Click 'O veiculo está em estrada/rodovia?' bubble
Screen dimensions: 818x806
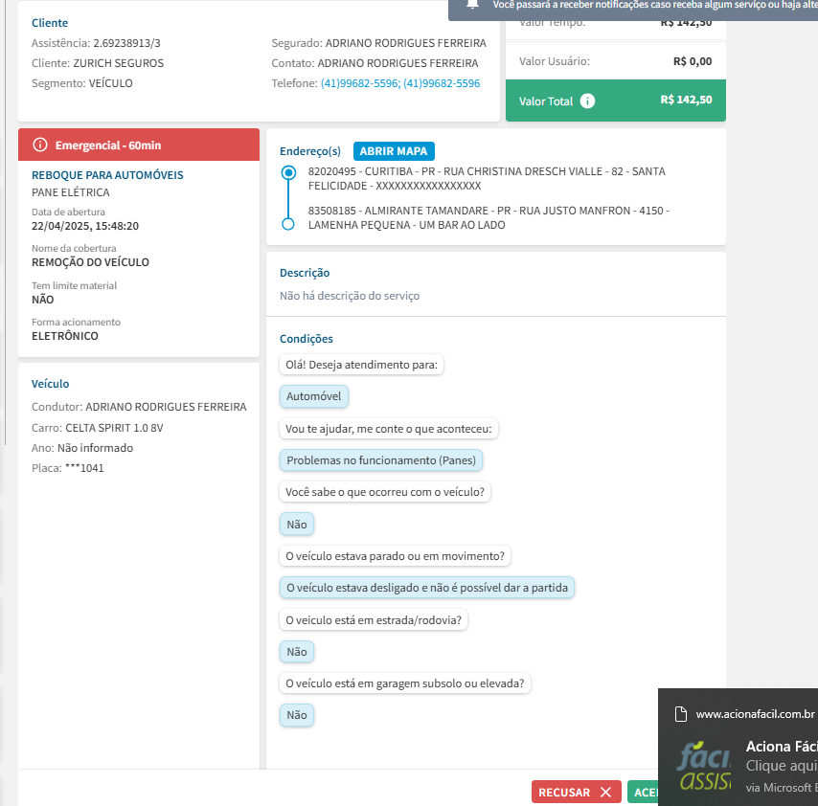coord(374,620)
